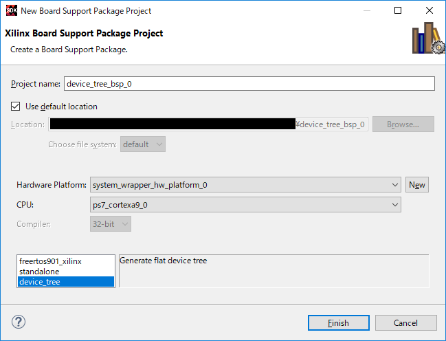Select device_tree in the OS list
This screenshot has width=446, height=341.
[66, 282]
